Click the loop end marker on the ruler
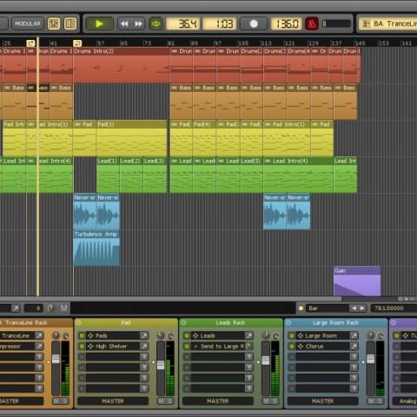 (77, 43)
